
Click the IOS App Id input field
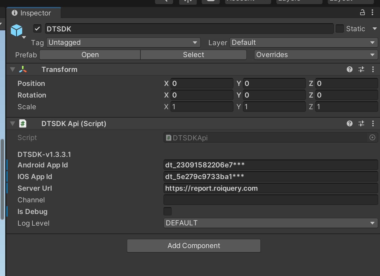[x=271, y=176]
